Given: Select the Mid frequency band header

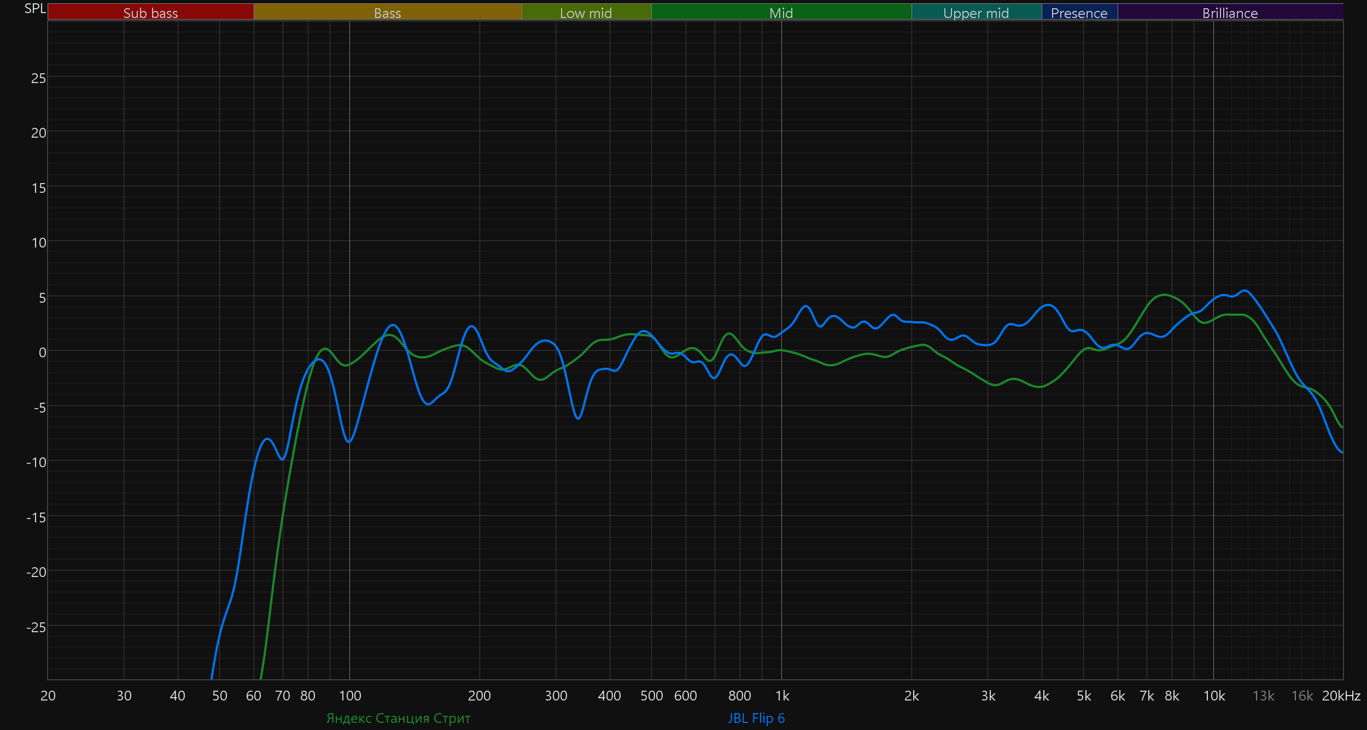Looking at the screenshot, I should point(781,13).
